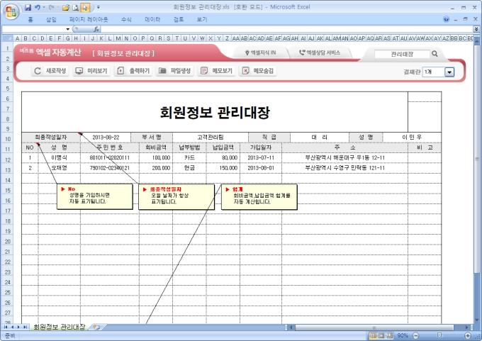Click the monitor icon on 미리보기
The height and width of the screenshot is (341, 482).
coord(79,71)
